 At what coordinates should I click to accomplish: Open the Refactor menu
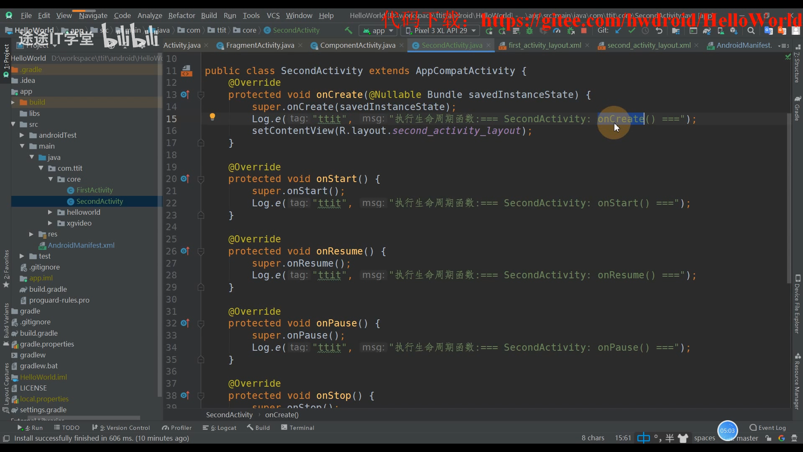click(182, 15)
